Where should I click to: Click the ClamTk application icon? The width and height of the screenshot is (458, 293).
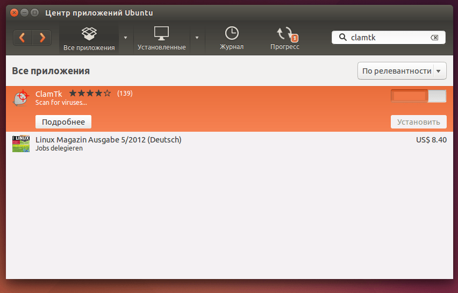(21, 98)
